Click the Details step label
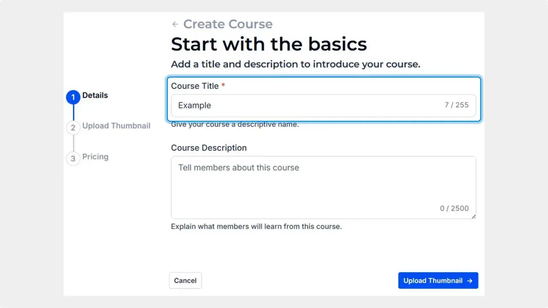 click(x=95, y=95)
